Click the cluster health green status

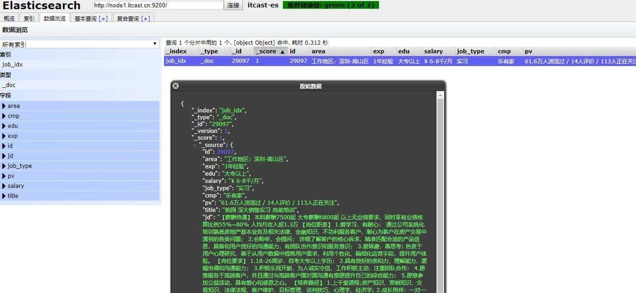point(330,5)
